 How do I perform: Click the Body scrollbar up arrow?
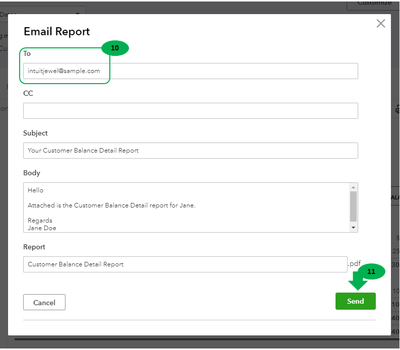coord(353,187)
